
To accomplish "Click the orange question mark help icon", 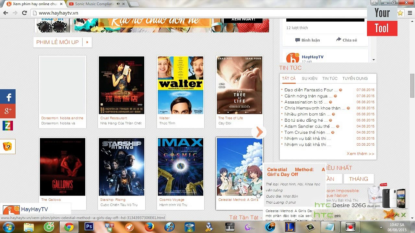I will [8, 147].
